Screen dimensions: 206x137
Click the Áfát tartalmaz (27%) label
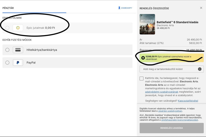pyautogui.click(x=151, y=43)
